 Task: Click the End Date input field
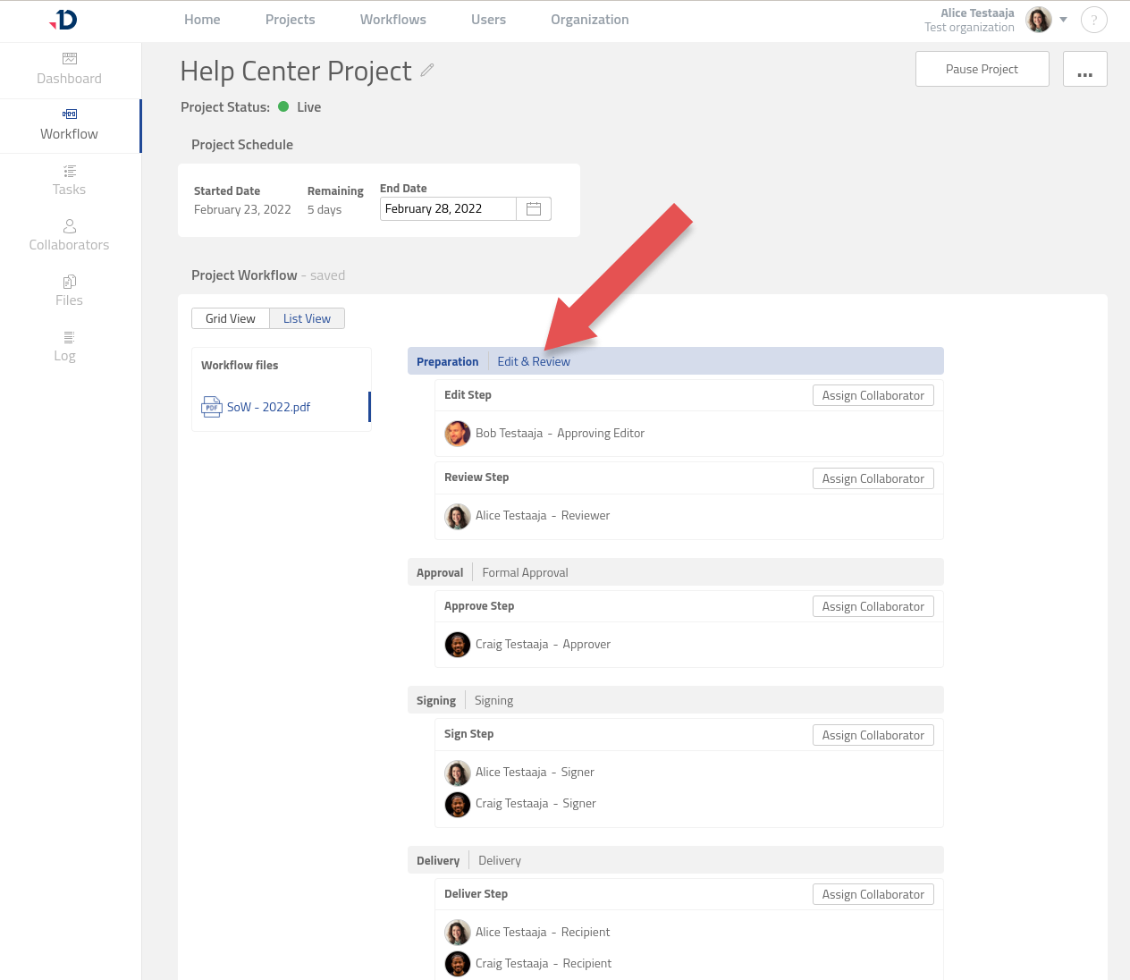(x=448, y=208)
